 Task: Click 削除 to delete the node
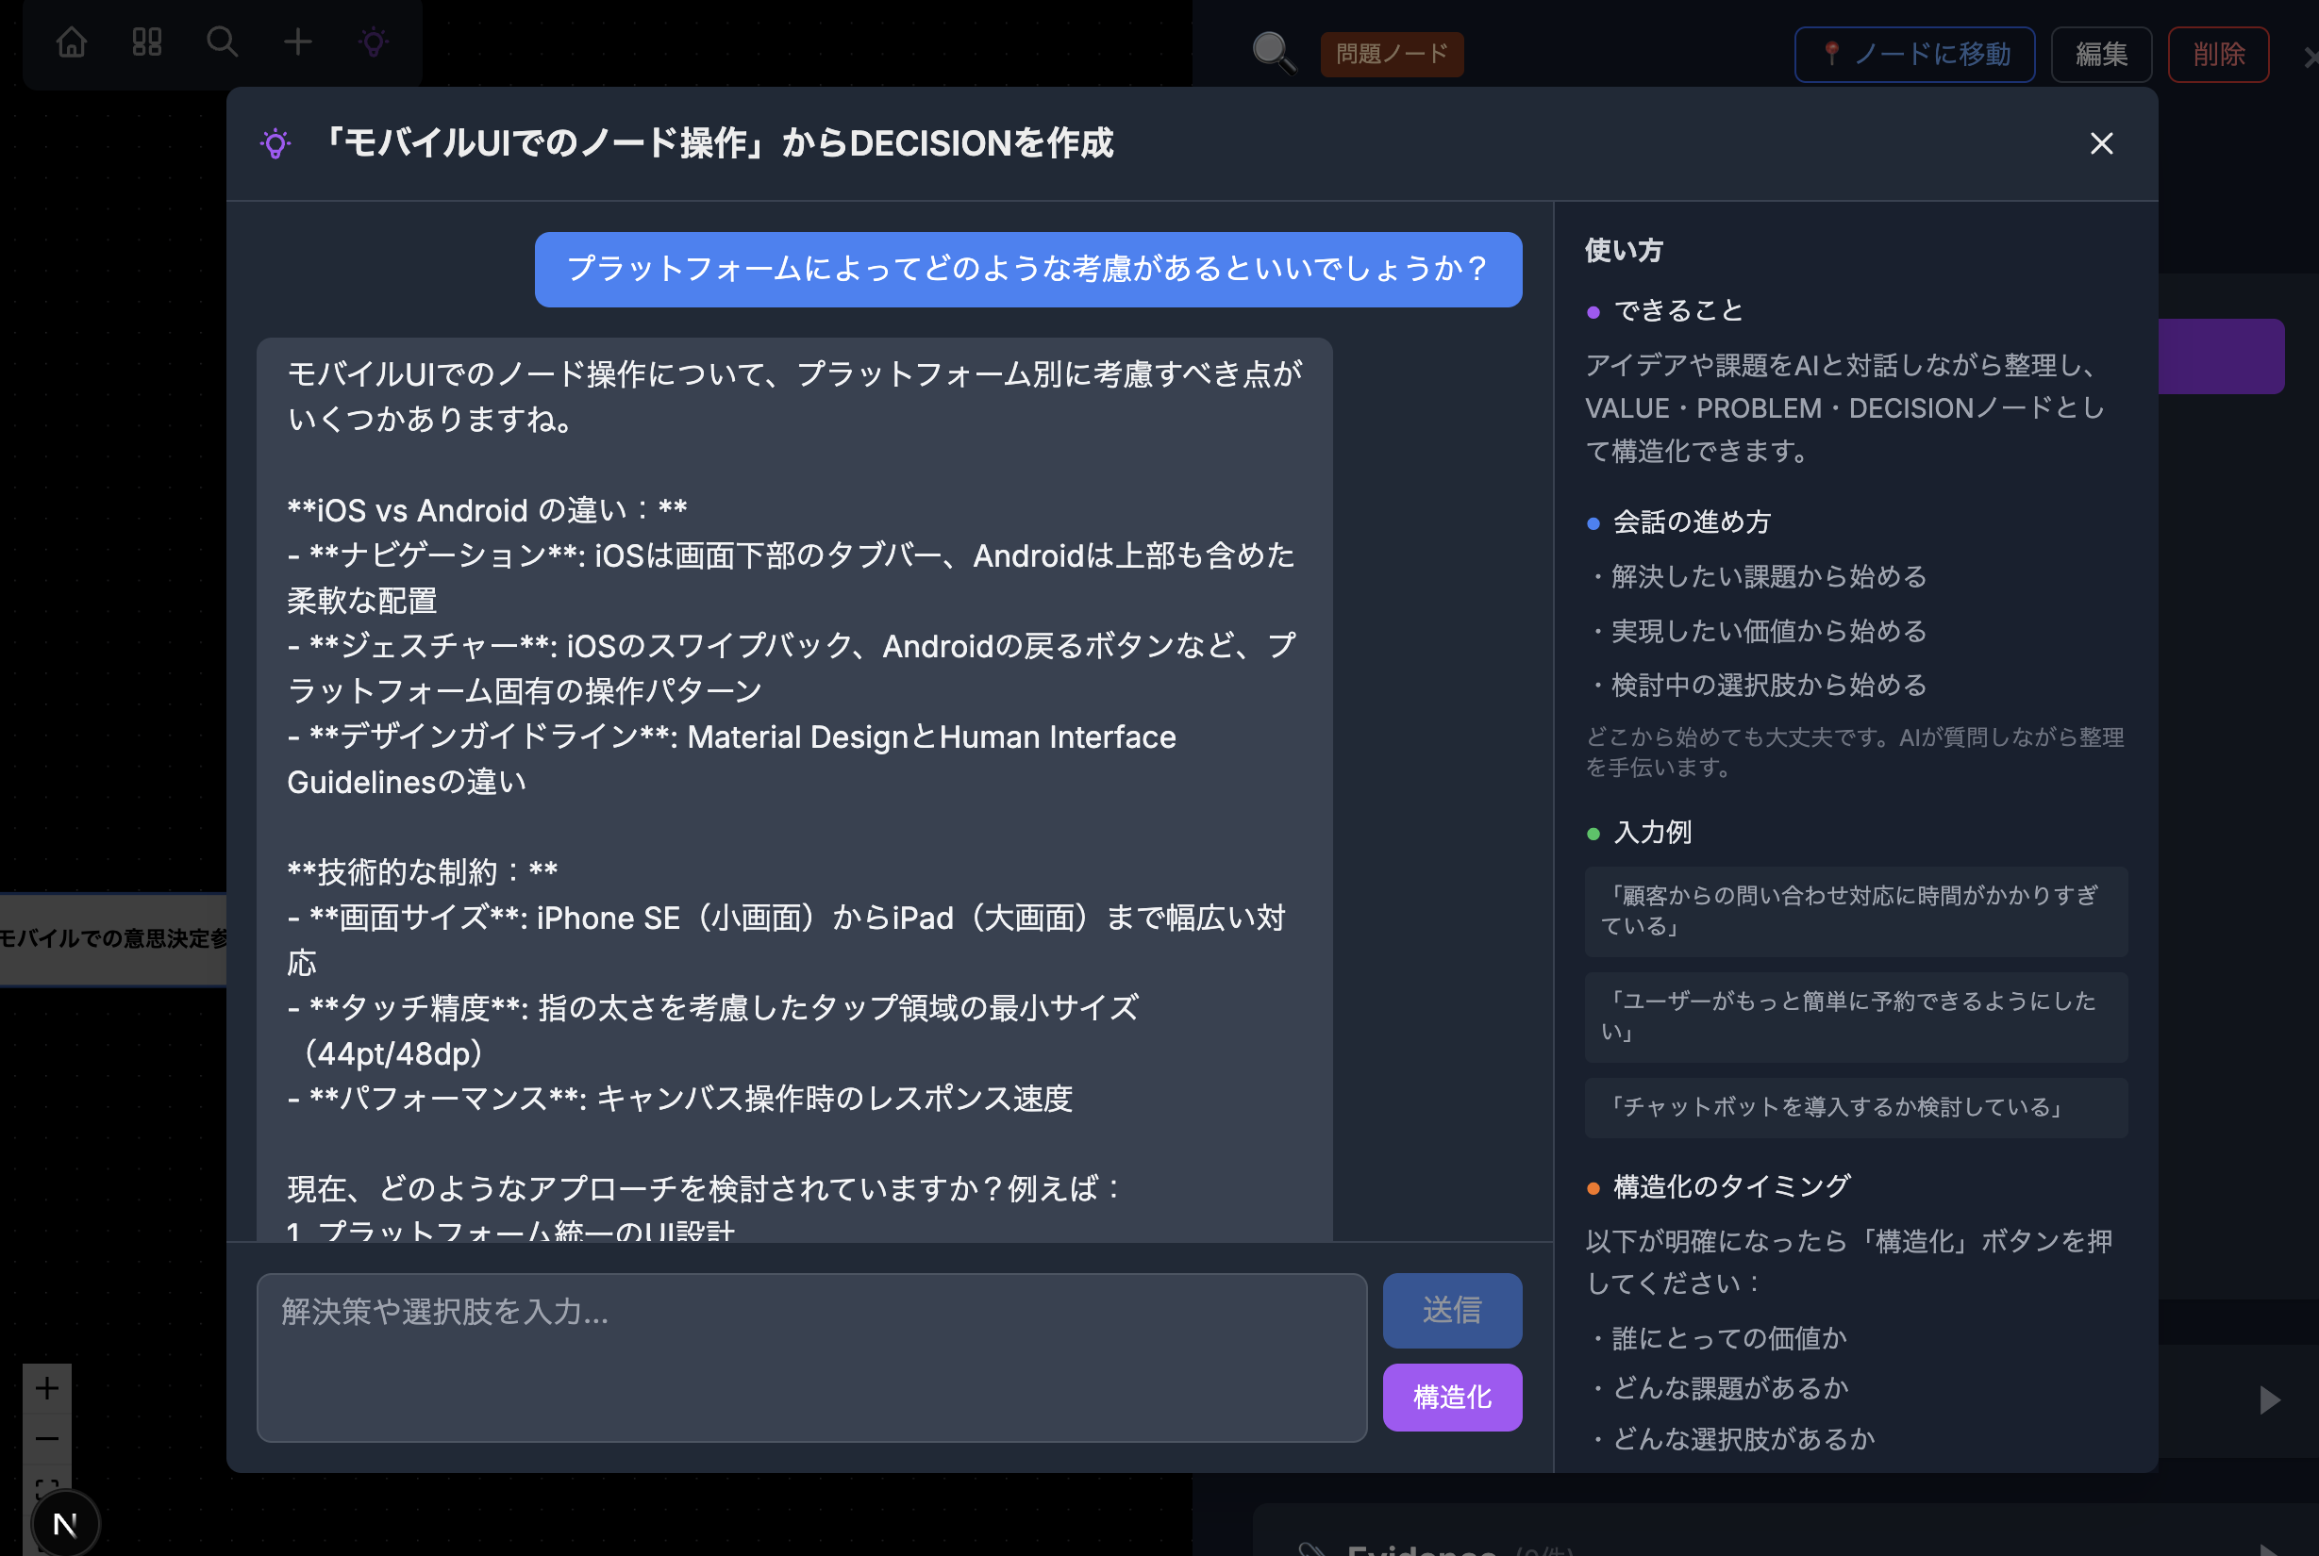click(x=2218, y=55)
